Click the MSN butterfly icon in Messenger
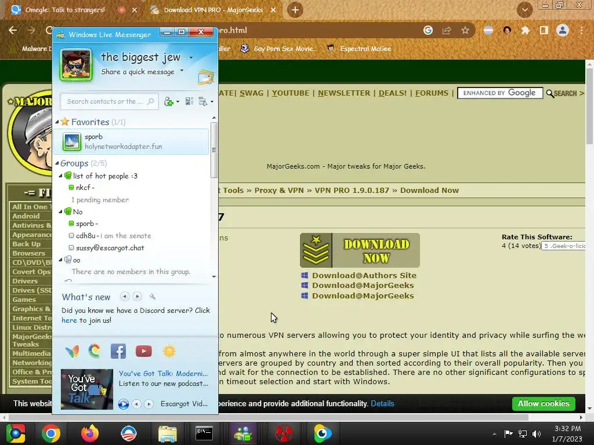The height and width of the screenshot is (445, 594). (72, 352)
